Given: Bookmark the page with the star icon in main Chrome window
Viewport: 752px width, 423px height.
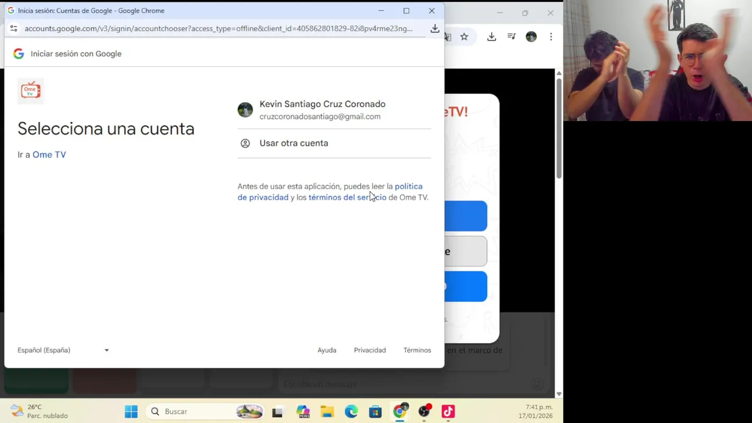Looking at the screenshot, I should [x=464, y=36].
